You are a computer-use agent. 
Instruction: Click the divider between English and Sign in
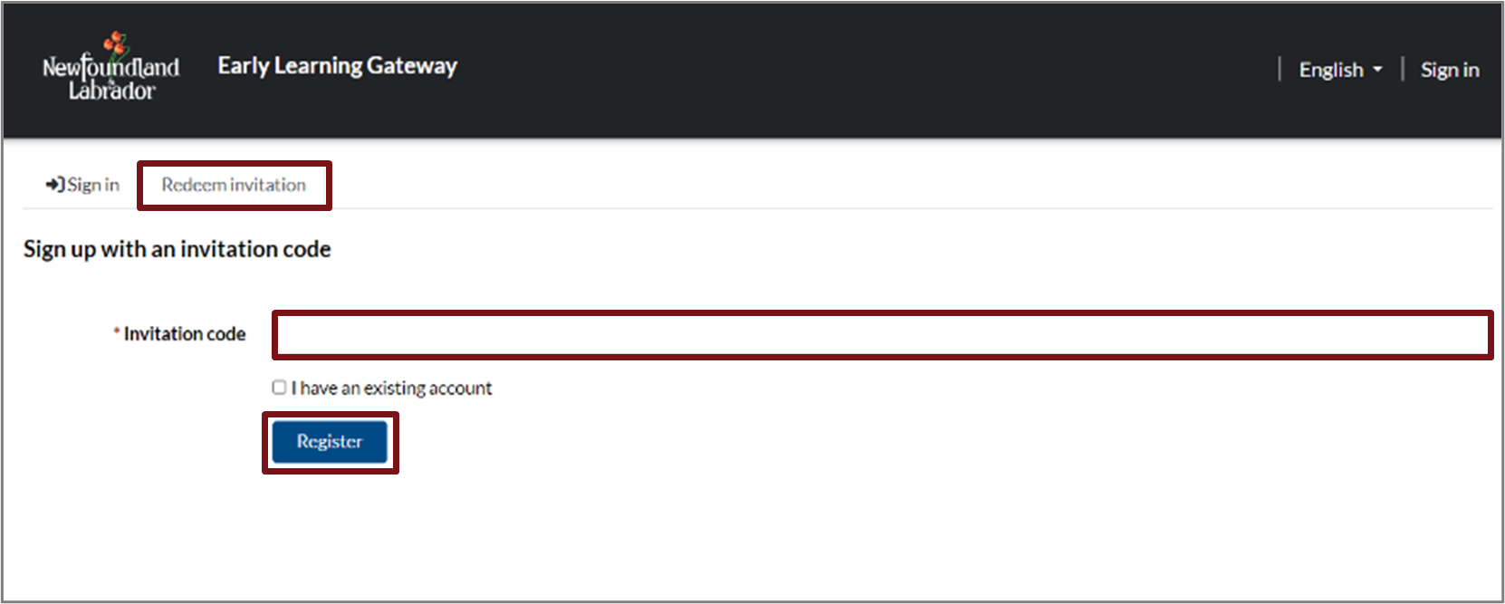click(x=1403, y=69)
